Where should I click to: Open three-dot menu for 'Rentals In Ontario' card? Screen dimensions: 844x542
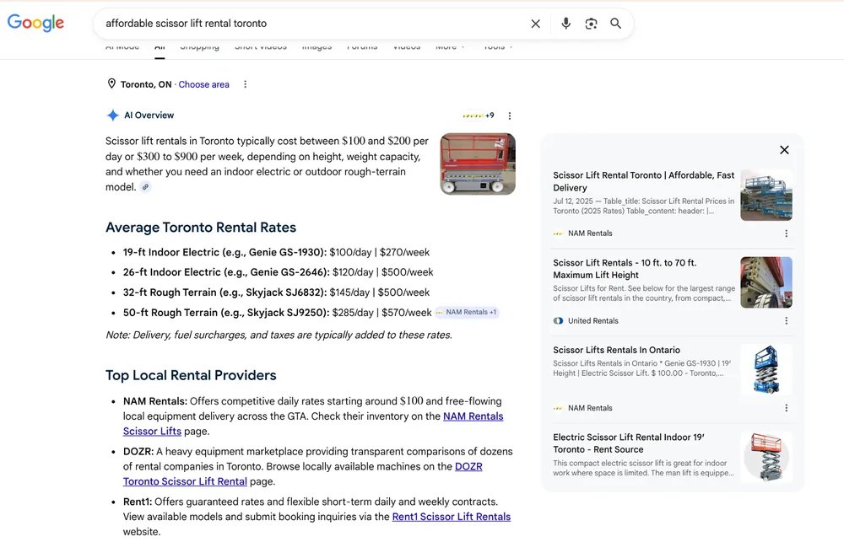[787, 408]
